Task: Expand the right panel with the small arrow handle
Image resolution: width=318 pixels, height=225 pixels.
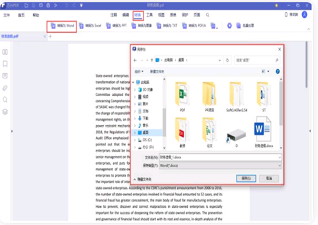Action: pyautogui.click(x=310, y=131)
